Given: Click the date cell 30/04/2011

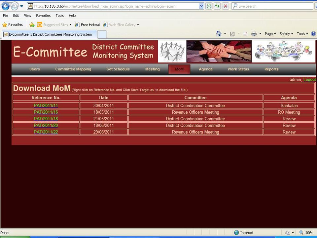Looking at the screenshot, I should tap(103, 105).
